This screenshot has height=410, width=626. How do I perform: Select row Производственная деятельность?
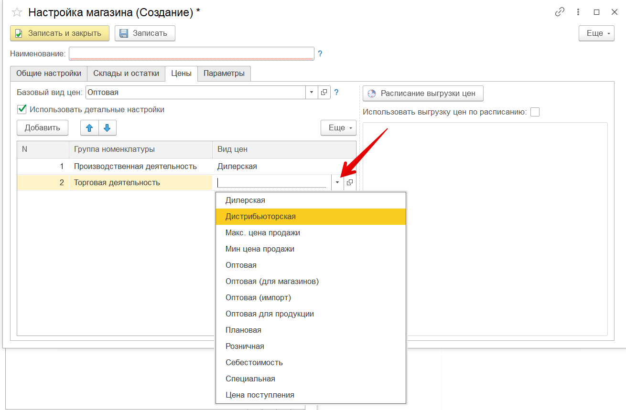click(x=186, y=167)
